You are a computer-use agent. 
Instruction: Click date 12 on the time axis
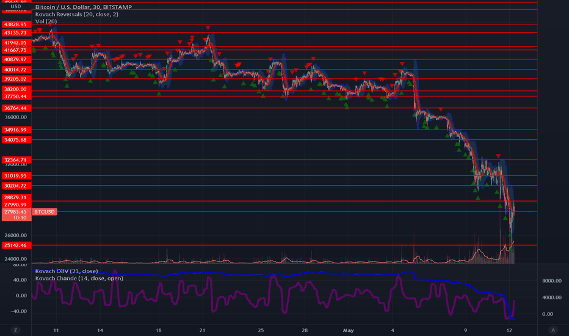point(510,331)
